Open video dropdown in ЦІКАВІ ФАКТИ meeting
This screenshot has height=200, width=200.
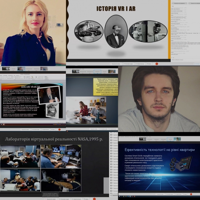point(40,129)
